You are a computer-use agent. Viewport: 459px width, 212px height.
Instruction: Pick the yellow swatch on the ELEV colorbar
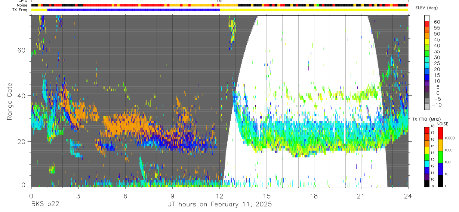[427, 42]
